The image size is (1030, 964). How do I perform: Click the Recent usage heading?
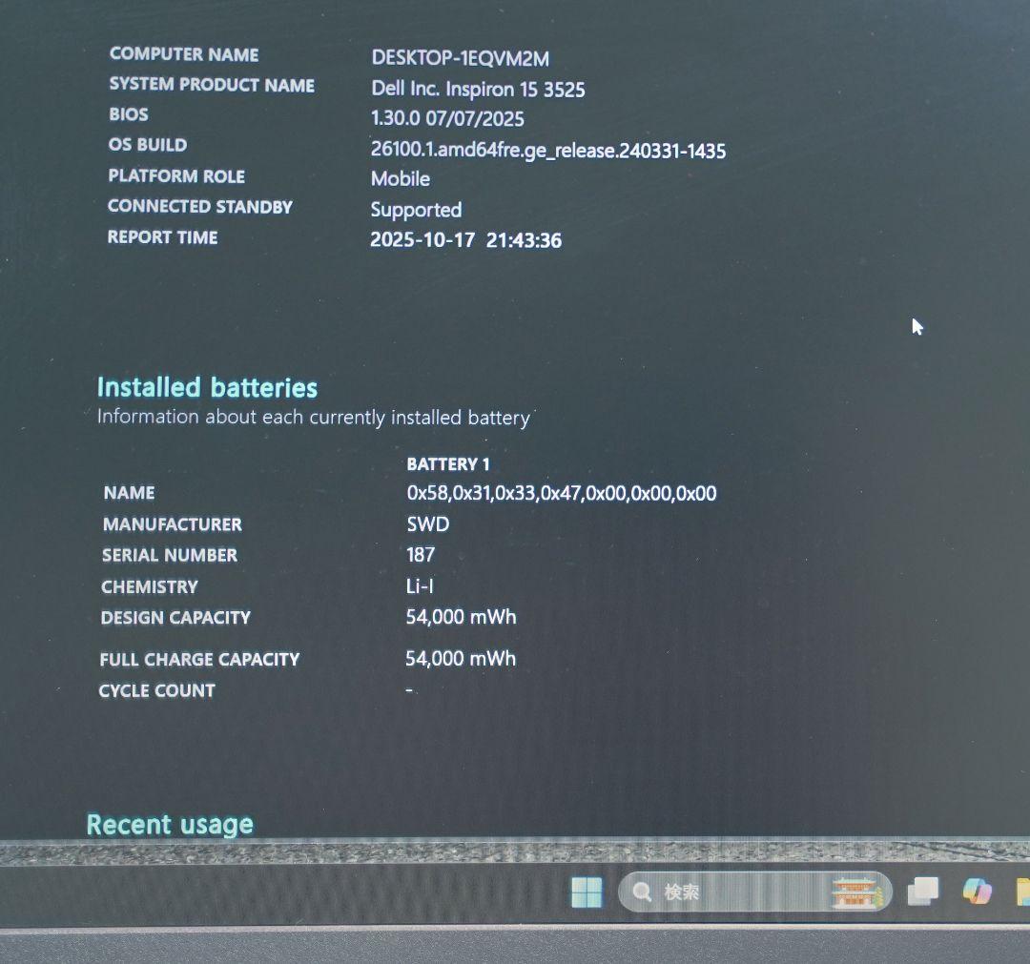tap(170, 825)
